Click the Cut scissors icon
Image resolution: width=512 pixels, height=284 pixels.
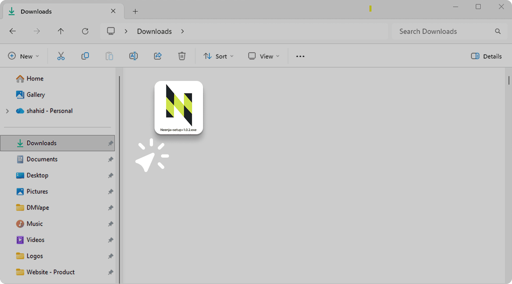pyautogui.click(x=61, y=56)
